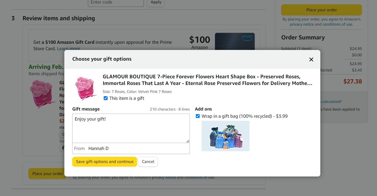The image size is (377, 196).
Task: Click the gift bag preview image
Action: pyautogui.click(x=225, y=136)
